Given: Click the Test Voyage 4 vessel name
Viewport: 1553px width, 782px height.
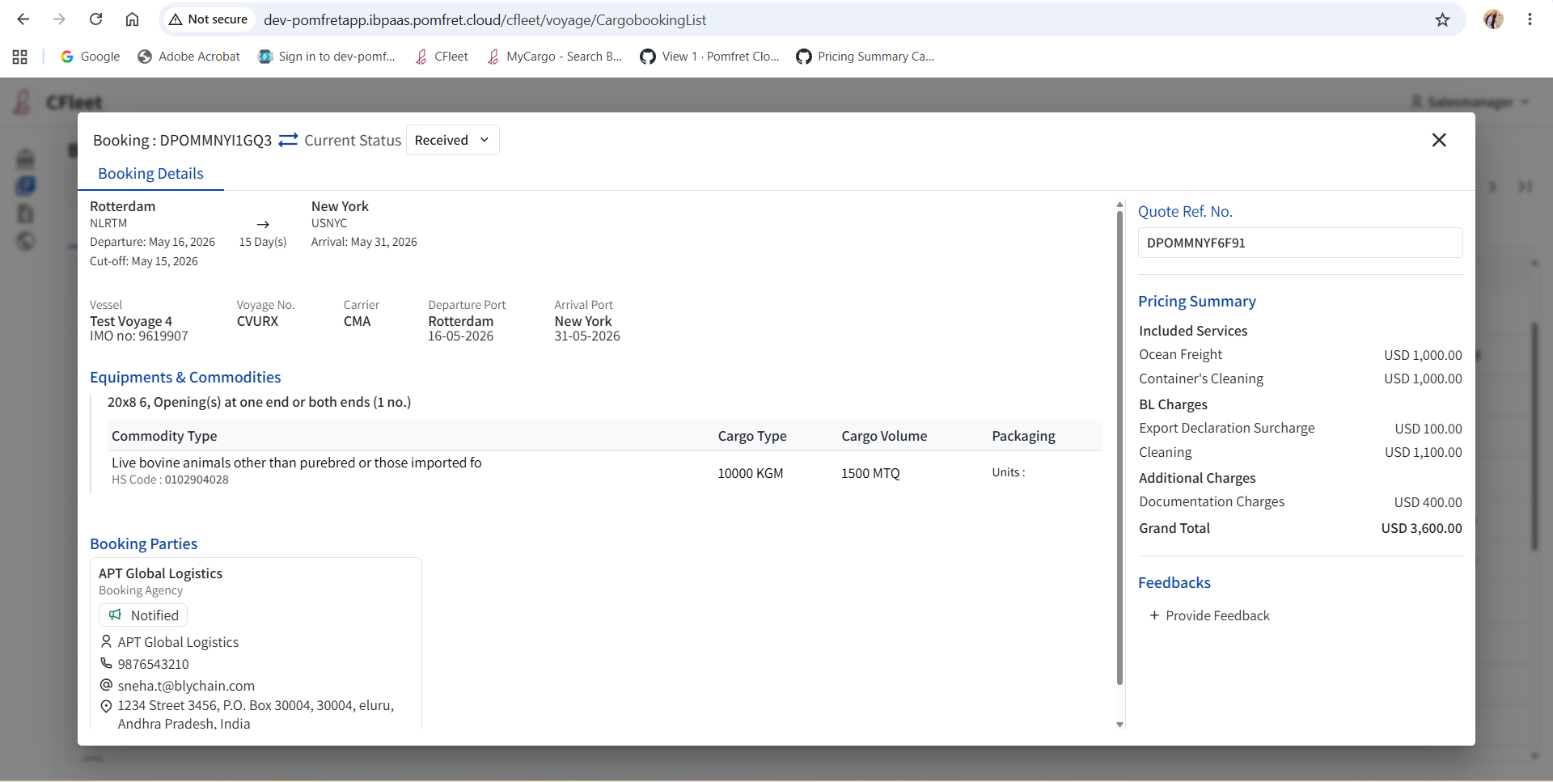Looking at the screenshot, I should tap(131, 321).
